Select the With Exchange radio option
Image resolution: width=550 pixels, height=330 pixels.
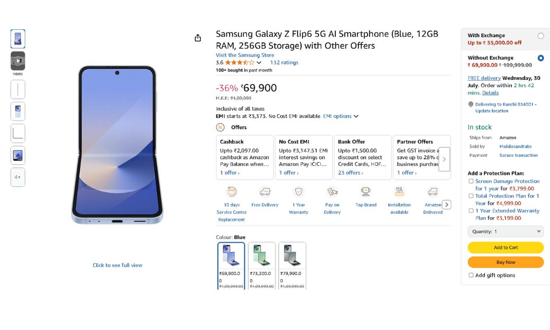click(541, 36)
